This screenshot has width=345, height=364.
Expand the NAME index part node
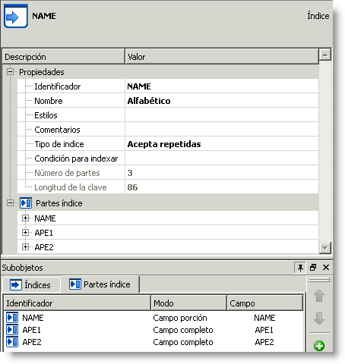pos(25,218)
